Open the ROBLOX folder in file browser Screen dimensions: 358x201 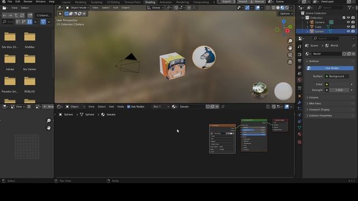[30, 84]
